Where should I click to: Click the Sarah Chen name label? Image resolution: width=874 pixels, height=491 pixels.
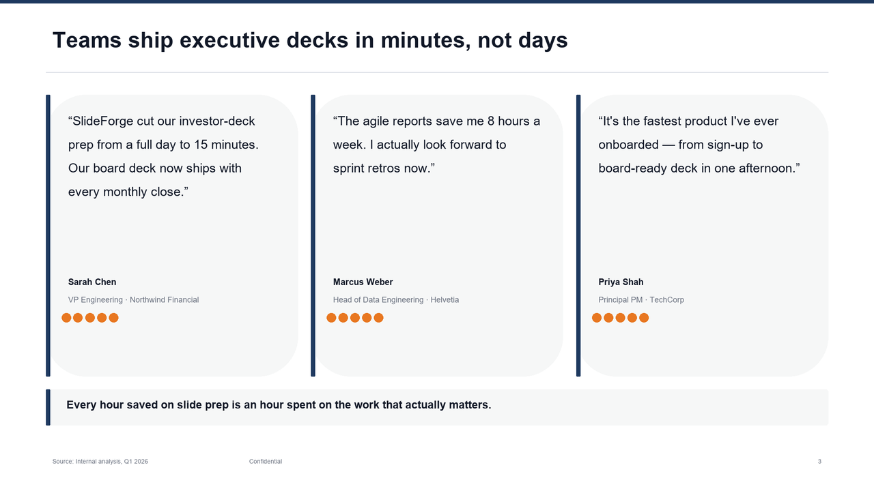click(x=92, y=282)
